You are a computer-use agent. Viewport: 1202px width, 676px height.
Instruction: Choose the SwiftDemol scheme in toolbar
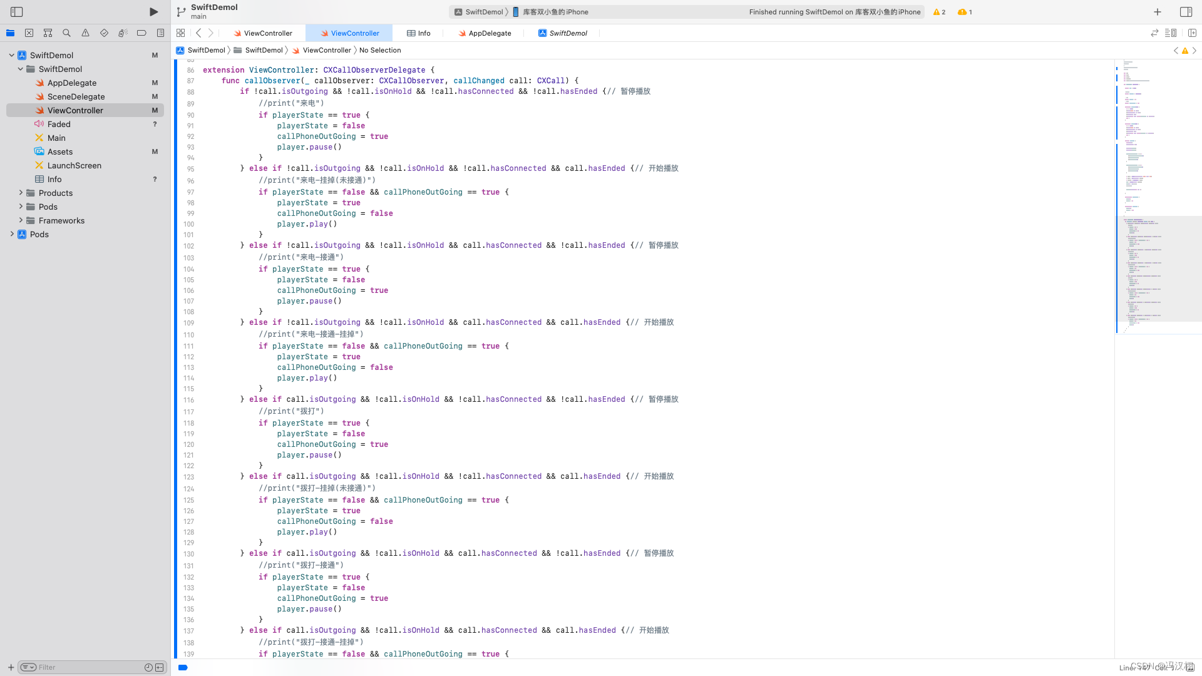coord(479,12)
